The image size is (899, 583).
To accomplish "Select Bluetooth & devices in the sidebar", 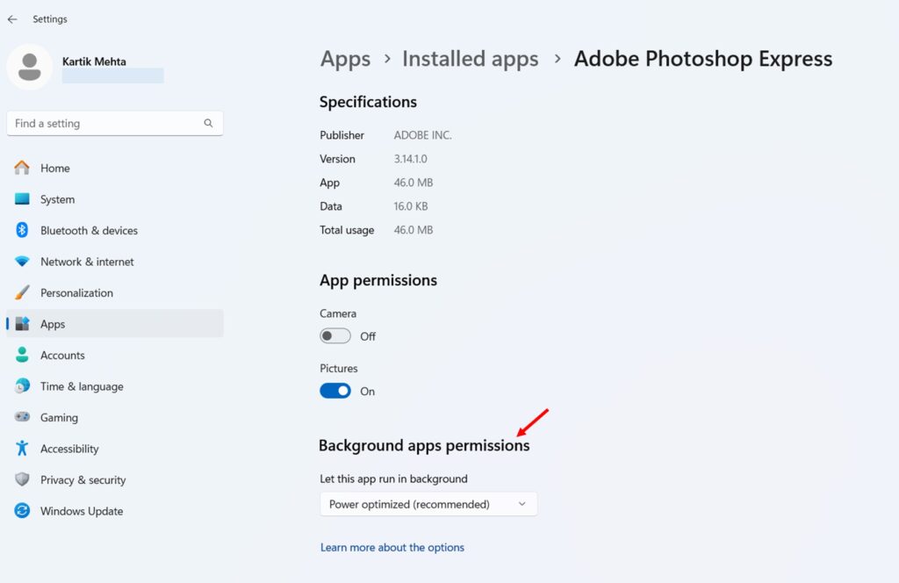I will point(88,230).
